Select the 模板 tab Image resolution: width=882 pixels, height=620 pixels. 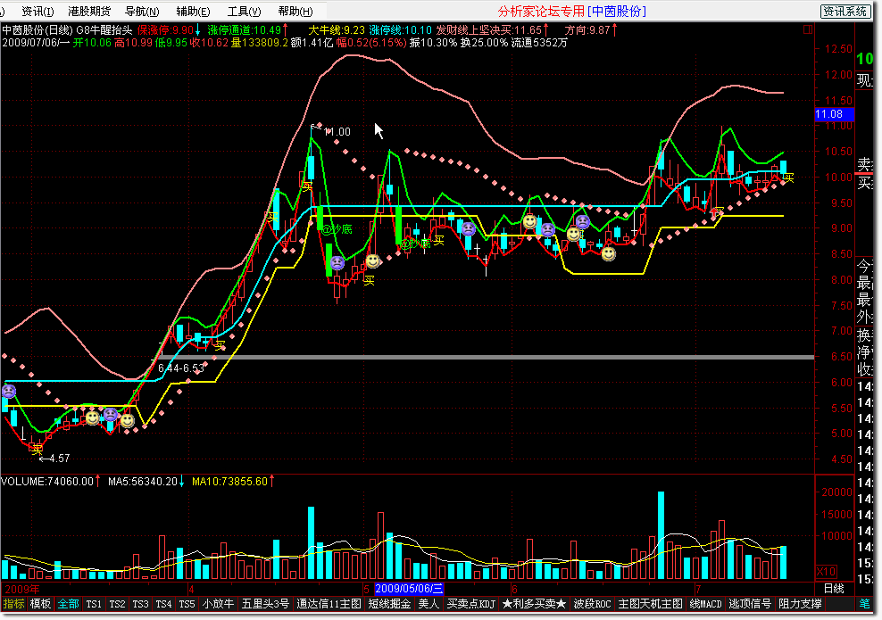(x=40, y=604)
